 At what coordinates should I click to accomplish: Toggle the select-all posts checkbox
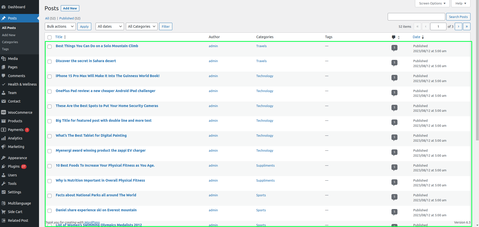pos(50,37)
